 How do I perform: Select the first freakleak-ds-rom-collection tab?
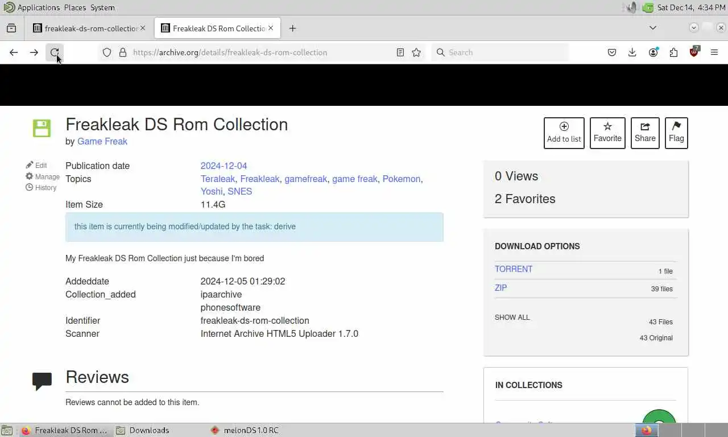(x=89, y=28)
